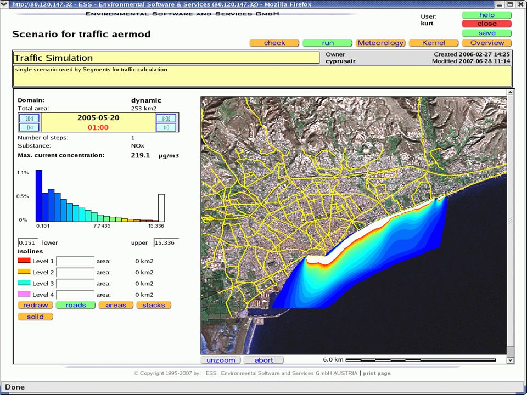Screen dimensions: 527x395
Task: Click the Level 3 isoline input
Action: click(75, 284)
